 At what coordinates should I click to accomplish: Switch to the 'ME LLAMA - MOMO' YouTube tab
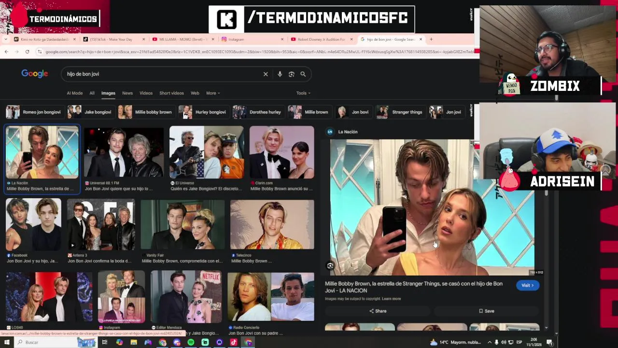183,39
